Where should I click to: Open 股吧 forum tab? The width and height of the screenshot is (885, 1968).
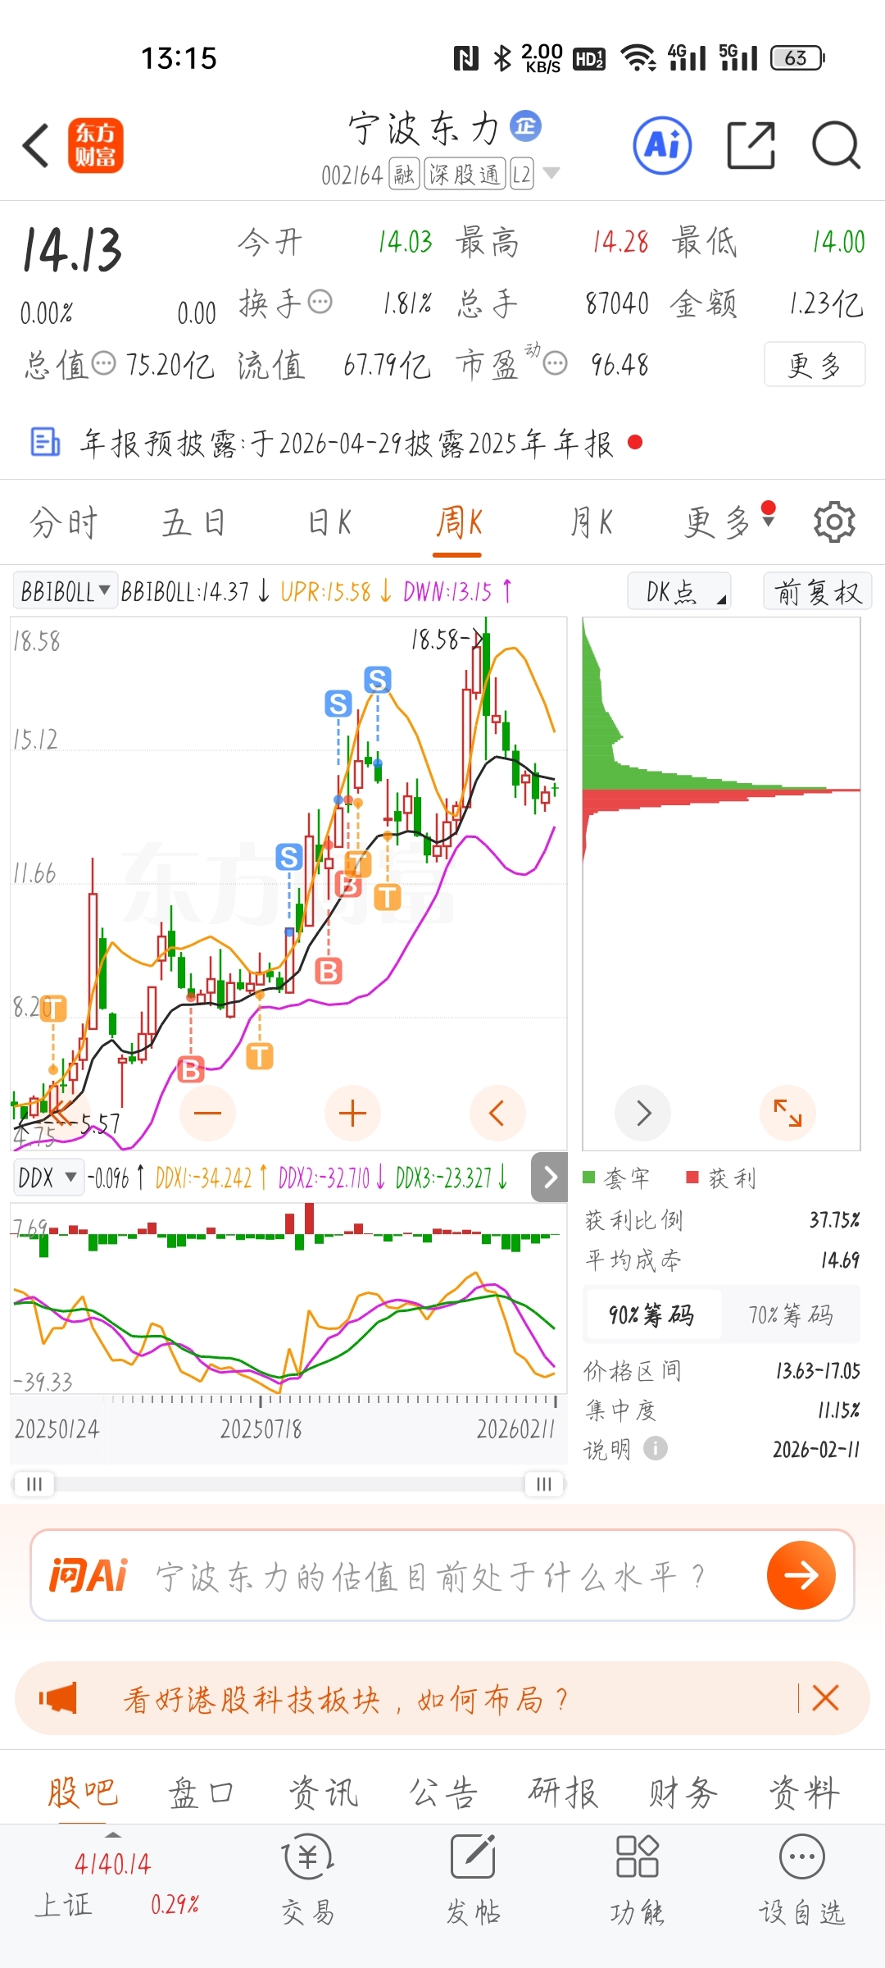(x=82, y=1792)
